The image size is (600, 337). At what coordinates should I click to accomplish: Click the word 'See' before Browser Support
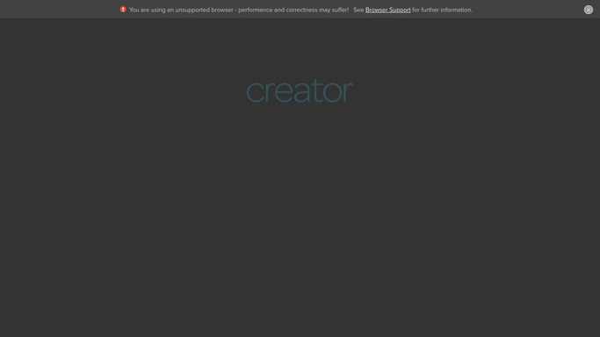[358, 10]
